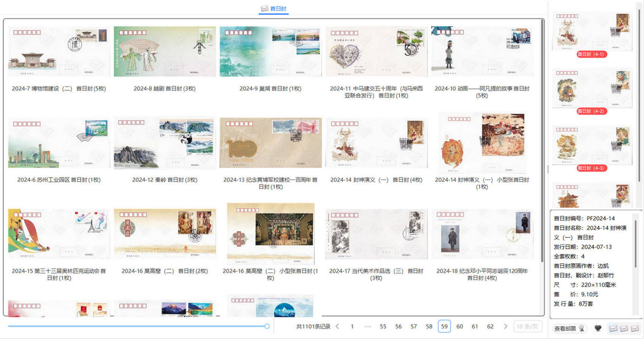The height and width of the screenshot is (339, 644).
Task: Select page 62 in pagination
Action: pyautogui.click(x=490, y=327)
